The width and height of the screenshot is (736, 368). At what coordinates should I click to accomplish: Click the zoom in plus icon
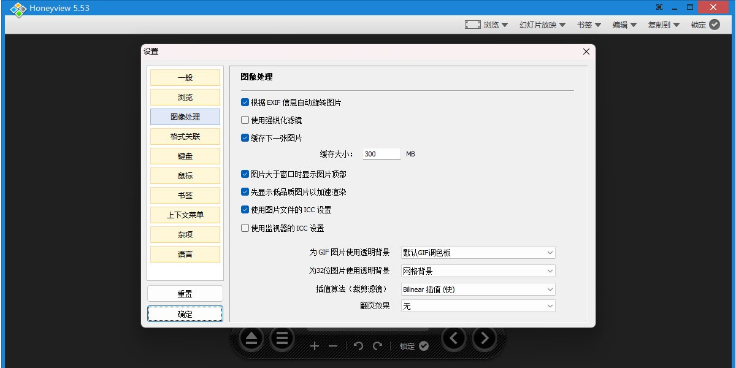coord(315,346)
